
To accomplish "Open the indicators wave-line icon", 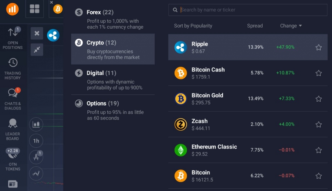I will coord(36,173).
